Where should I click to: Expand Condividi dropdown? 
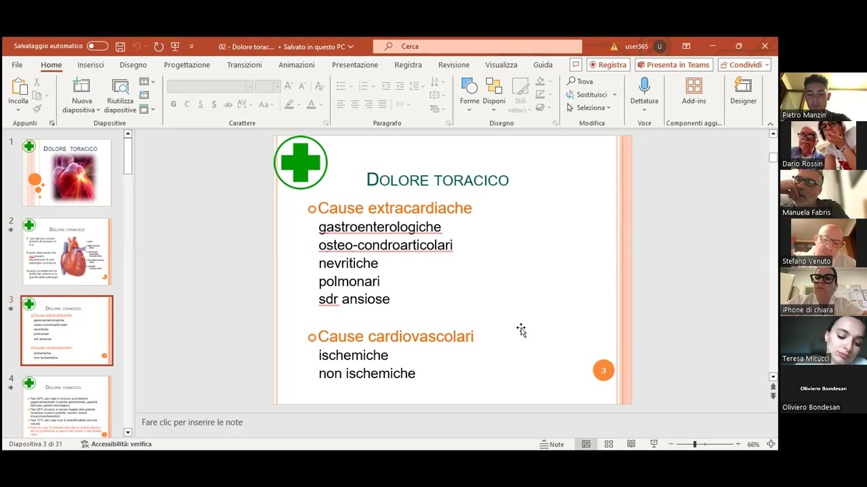tap(767, 65)
